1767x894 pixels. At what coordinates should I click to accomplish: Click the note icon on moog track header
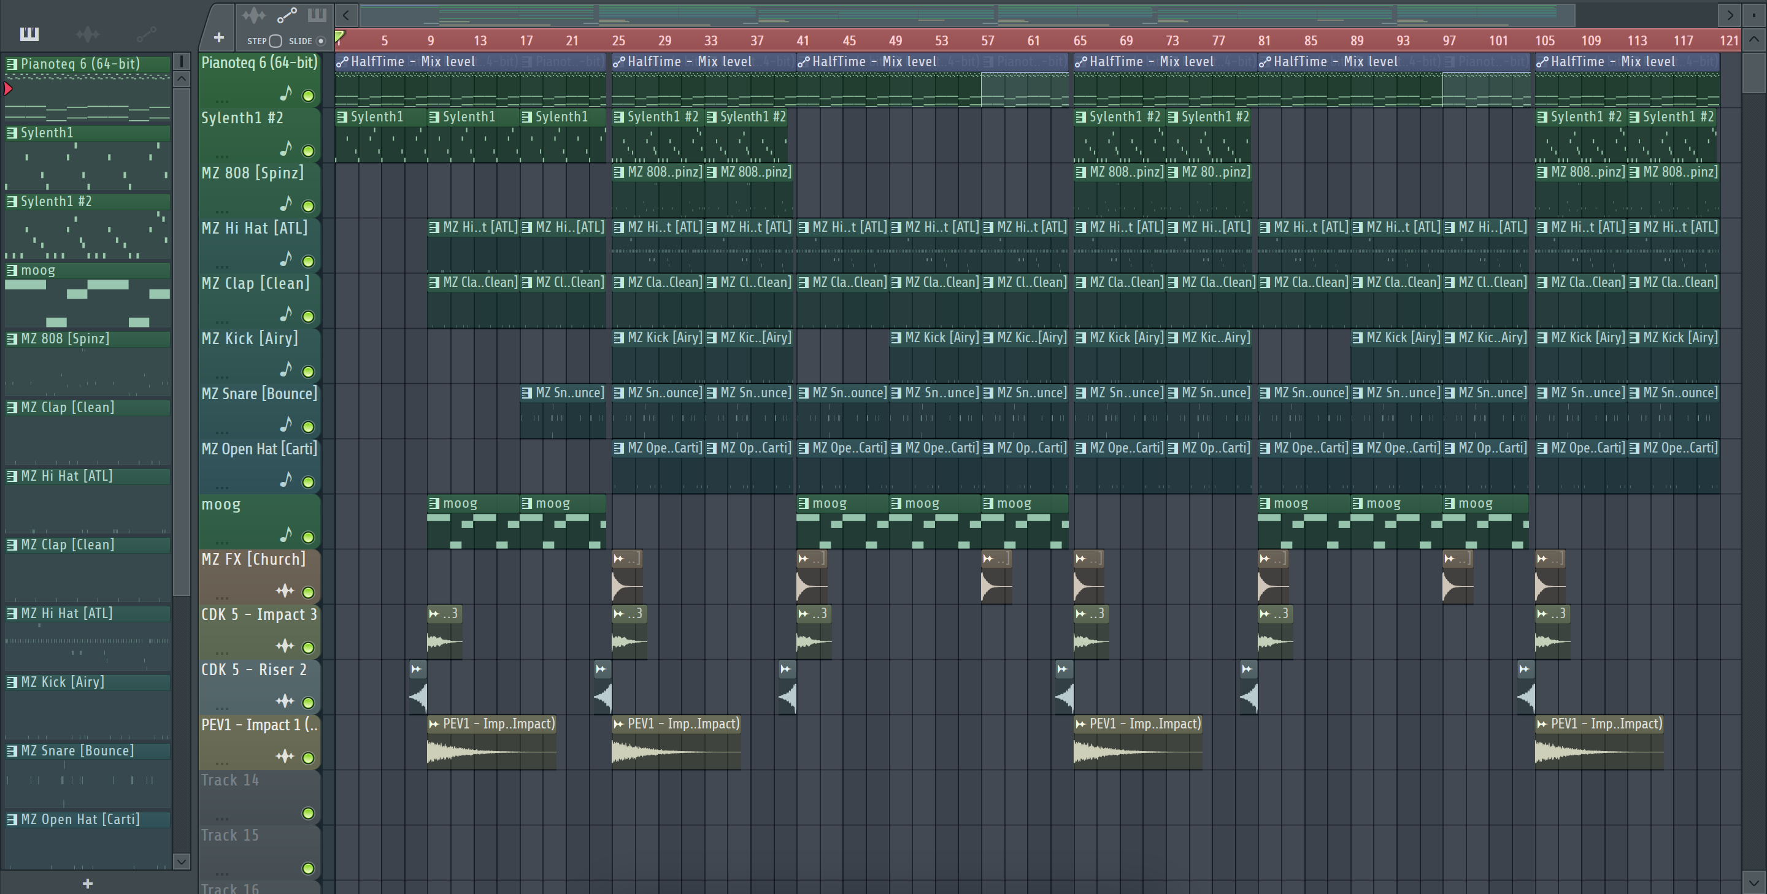pyautogui.click(x=286, y=534)
